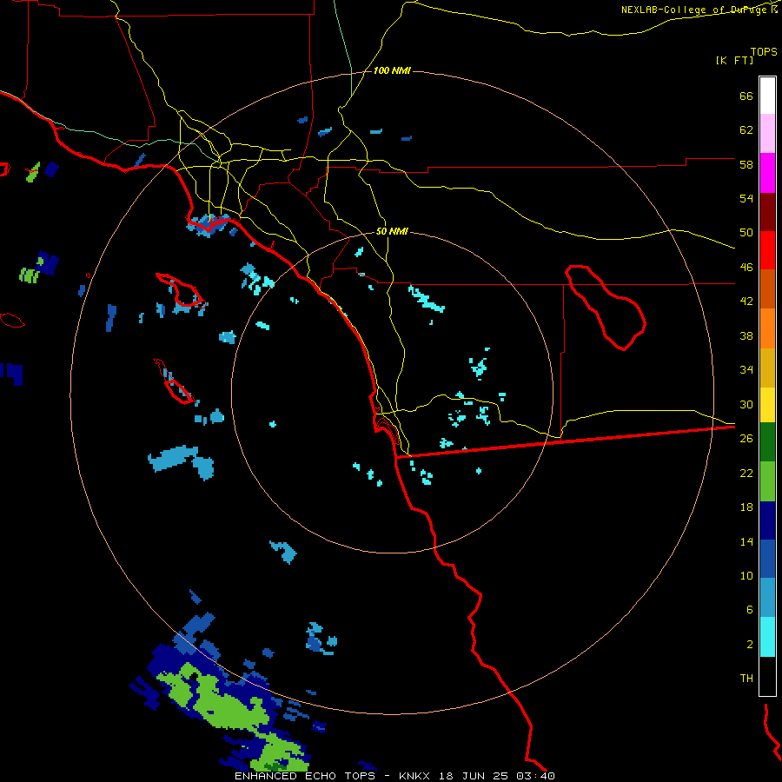
Task: Click the white 66 kft legend swatch
Action: (767, 96)
